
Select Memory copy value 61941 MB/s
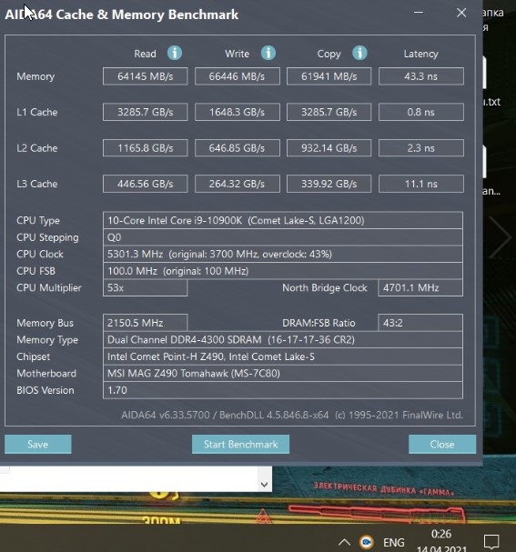(x=329, y=76)
